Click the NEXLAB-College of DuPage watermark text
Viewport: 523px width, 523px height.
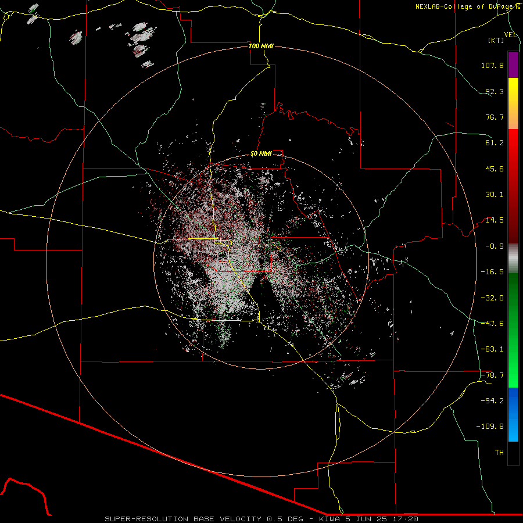click(x=467, y=6)
